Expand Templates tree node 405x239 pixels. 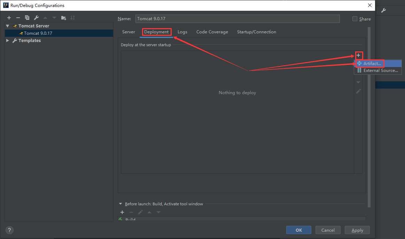click(8, 40)
